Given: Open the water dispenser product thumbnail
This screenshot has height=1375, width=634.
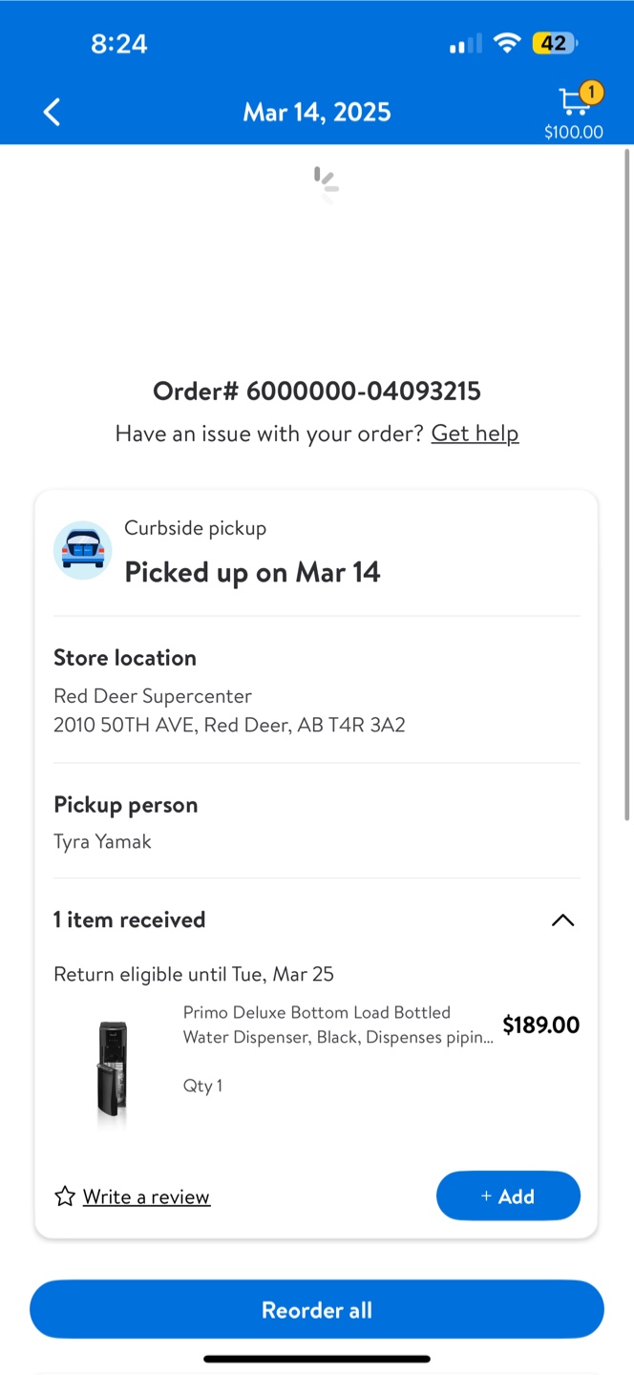Looking at the screenshot, I should pyautogui.click(x=112, y=1069).
